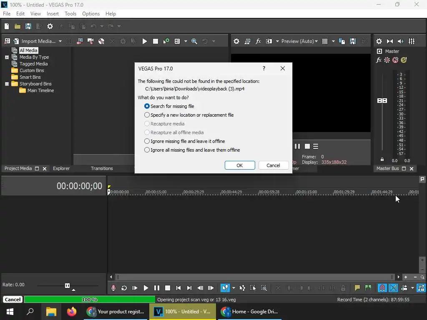Select the Tagged Media tree item
The height and width of the screenshot is (320, 427).
[33, 64]
